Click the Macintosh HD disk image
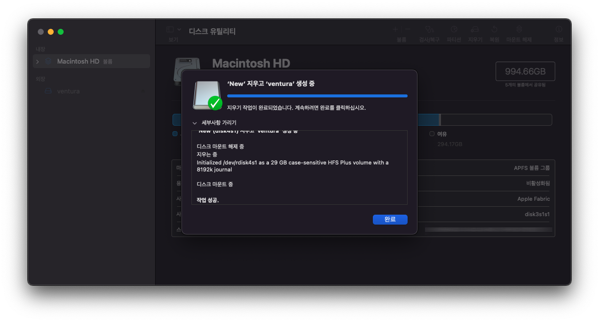The height and width of the screenshot is (322, 599). (187, 72)
